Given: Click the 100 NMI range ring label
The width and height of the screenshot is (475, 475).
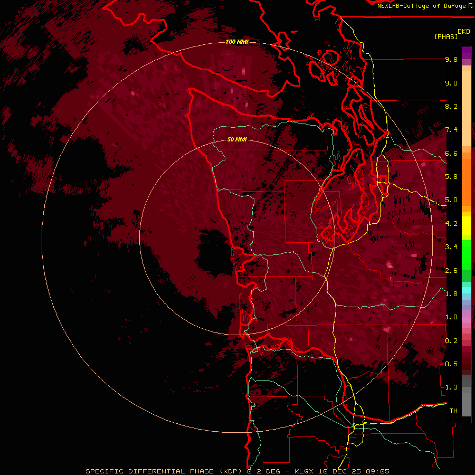Looking at the screenshot, I should pyautogui.click(x=237, y=42).
